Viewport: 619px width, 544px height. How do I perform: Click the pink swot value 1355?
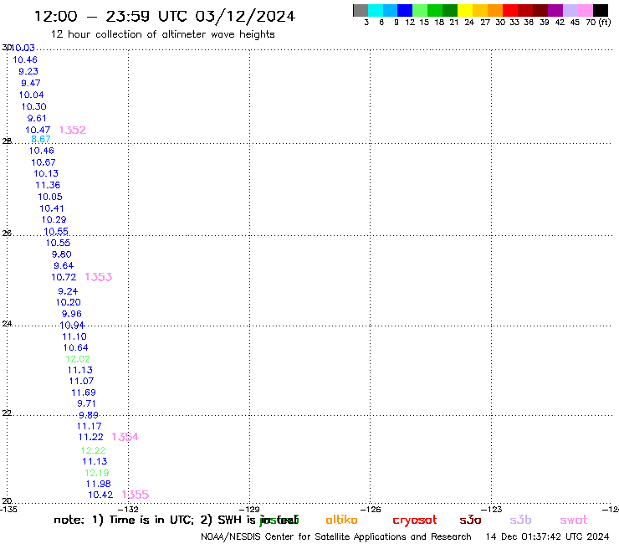136,495
